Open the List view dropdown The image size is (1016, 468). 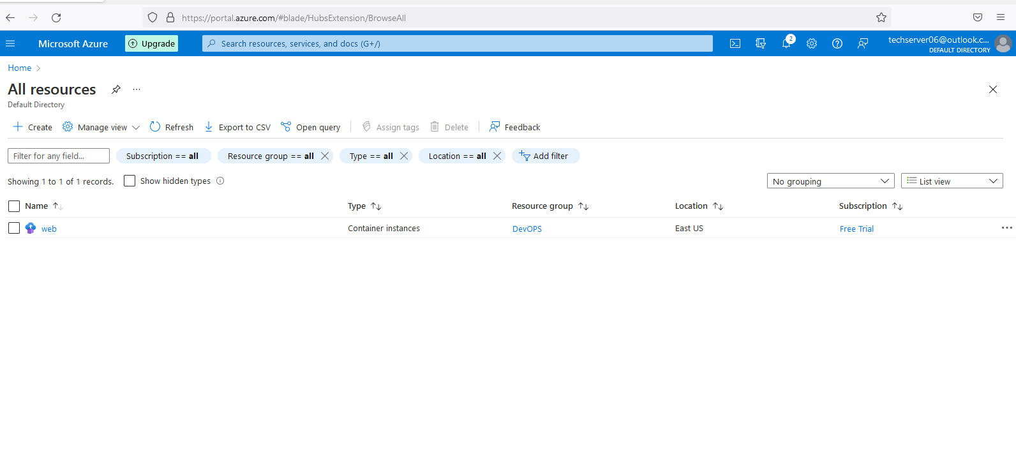pos(952,181)
